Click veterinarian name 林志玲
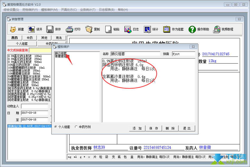The image size is (250, 167). coord(99,147)
